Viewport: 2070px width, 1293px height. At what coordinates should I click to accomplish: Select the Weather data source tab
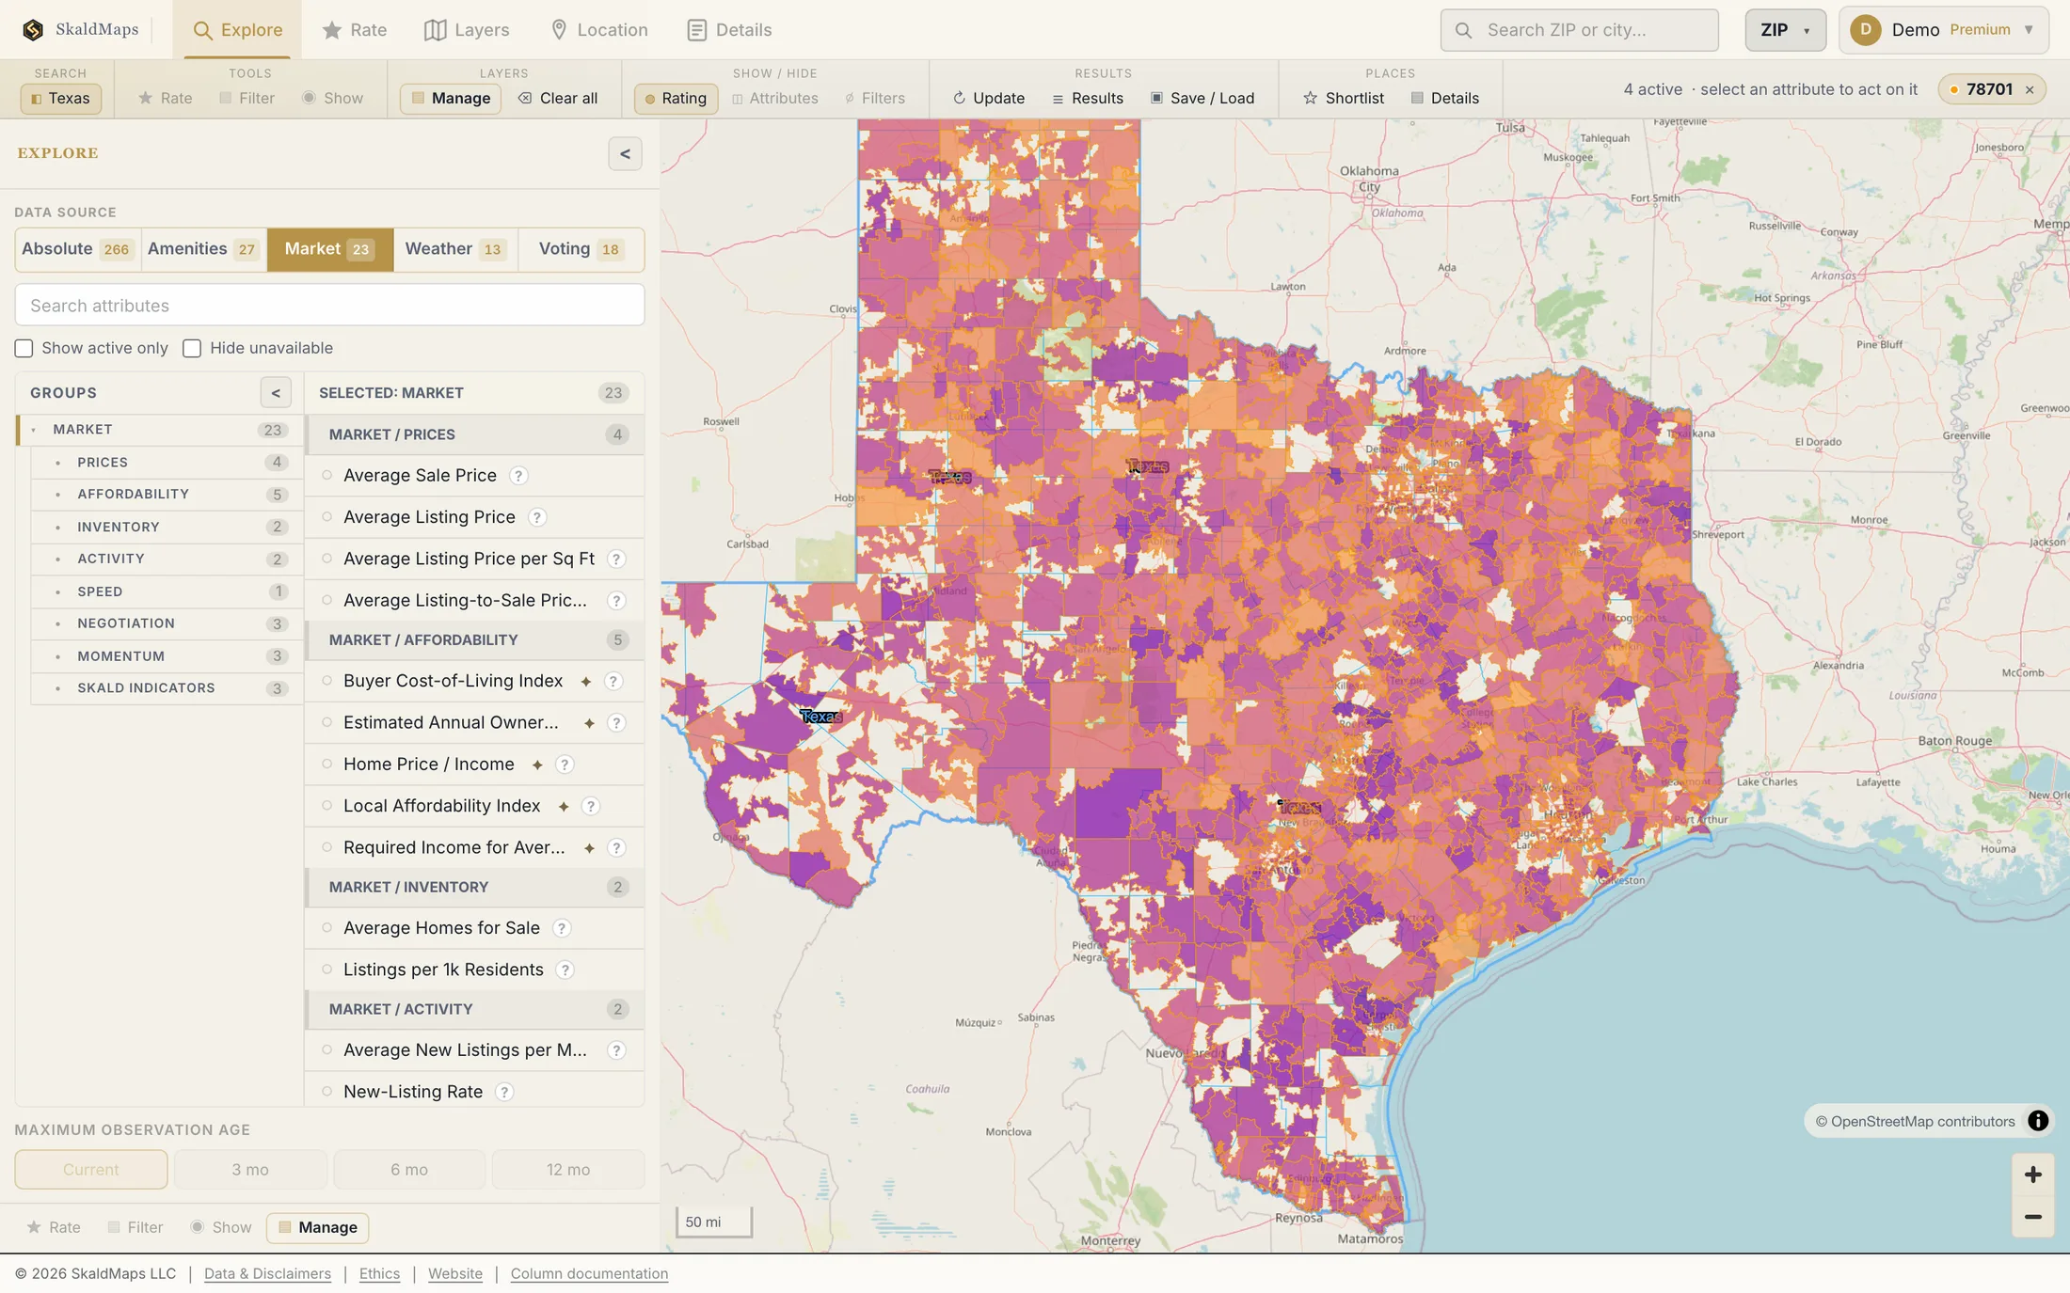455,249
